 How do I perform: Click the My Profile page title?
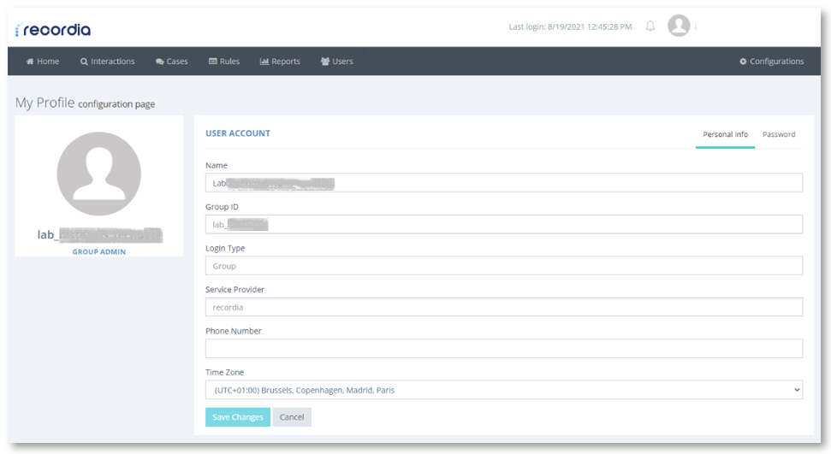pos(45,103)
